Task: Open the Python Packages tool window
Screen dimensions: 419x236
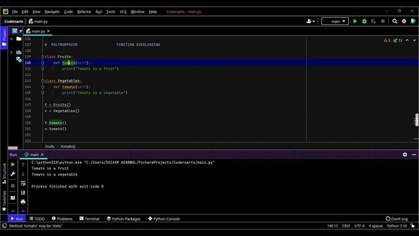Action: click(x=124, y=218)
